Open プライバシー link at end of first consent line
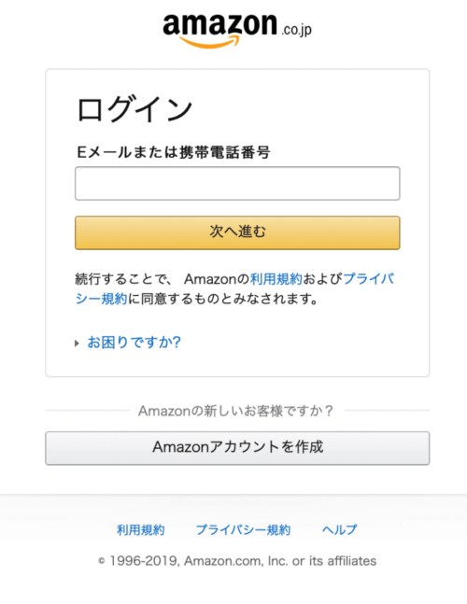Viewport: 467px width, 604px height. [x=368, y=279]
